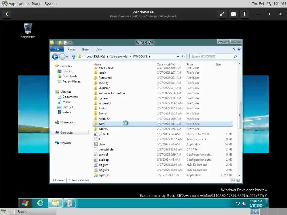Image resolution: width=287 pixels, height=215 pixels.
Task: Select Documents library
Action: coord(70,97)
